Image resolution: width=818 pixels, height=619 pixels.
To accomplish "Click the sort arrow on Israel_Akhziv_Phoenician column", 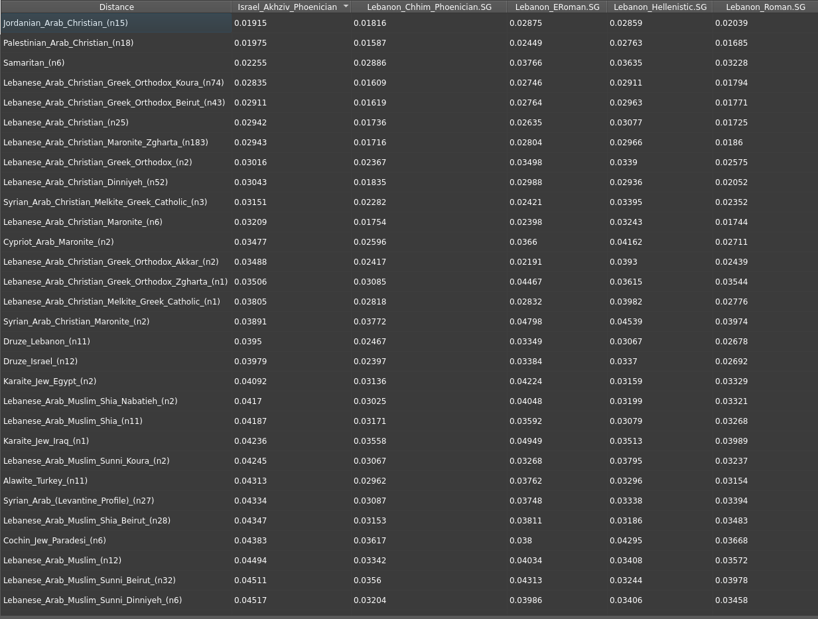I will click(x=346, y=7).
